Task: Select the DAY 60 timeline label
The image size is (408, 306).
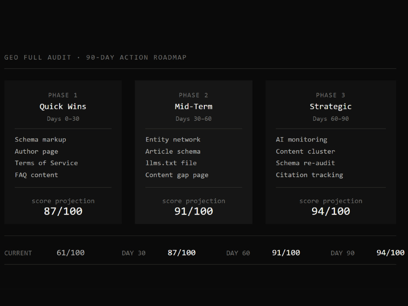Action: point(238,253)
